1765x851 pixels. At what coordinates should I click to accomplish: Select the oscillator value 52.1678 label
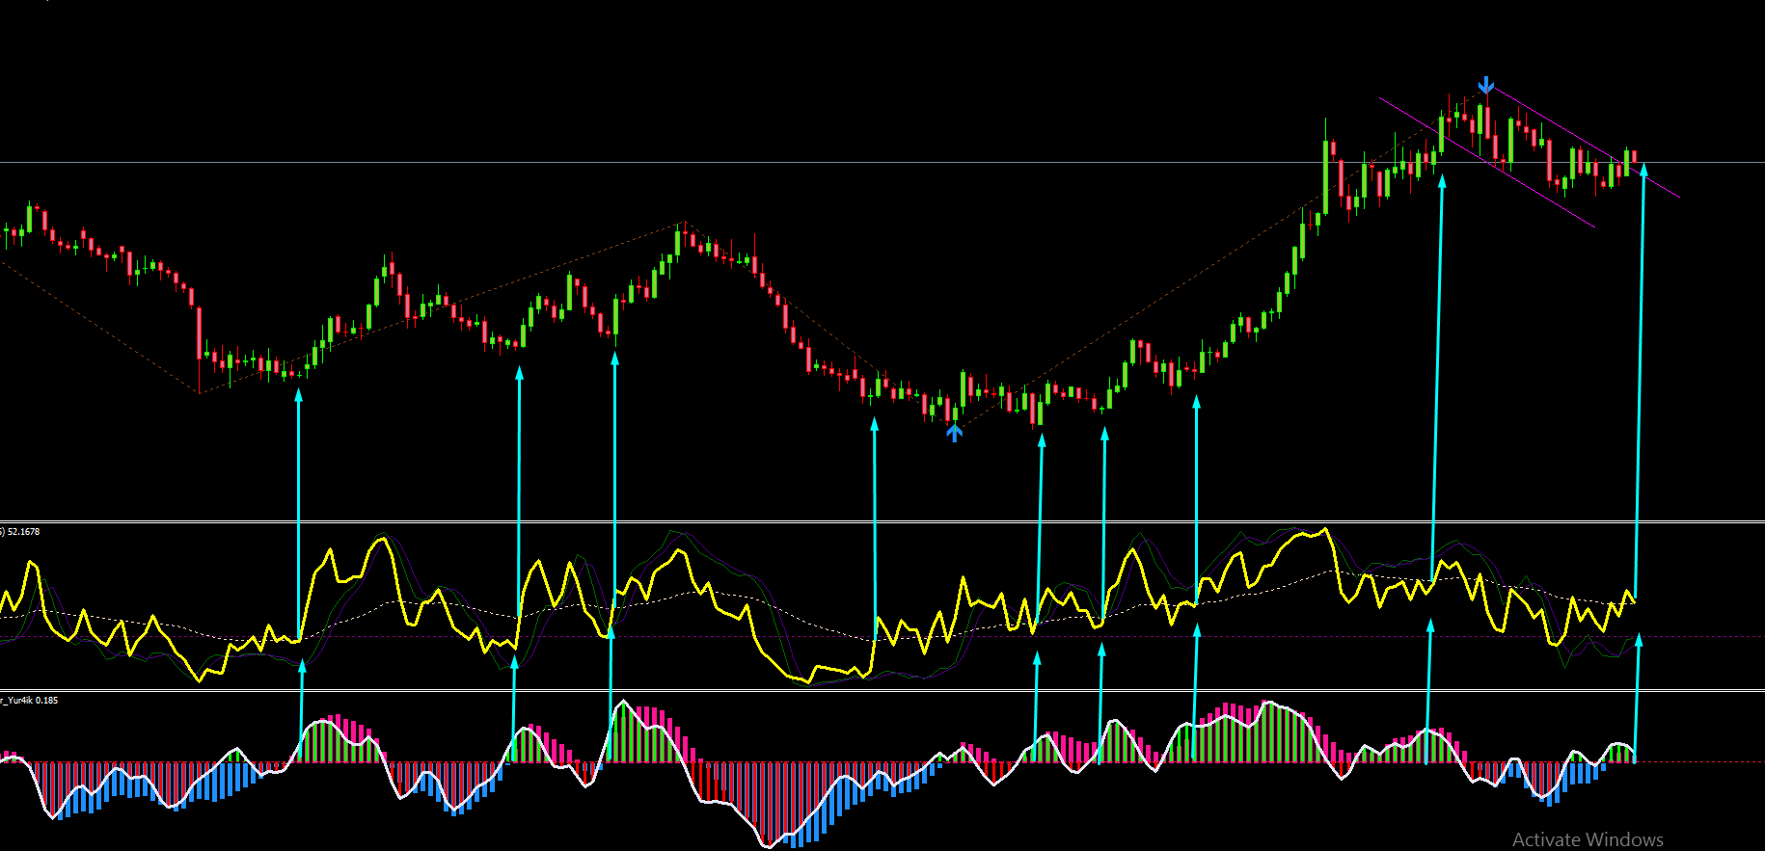click(23, 532)
